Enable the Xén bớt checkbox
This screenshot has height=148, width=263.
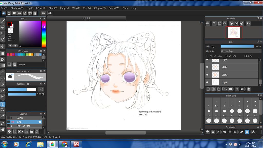(x=227, y=56)
